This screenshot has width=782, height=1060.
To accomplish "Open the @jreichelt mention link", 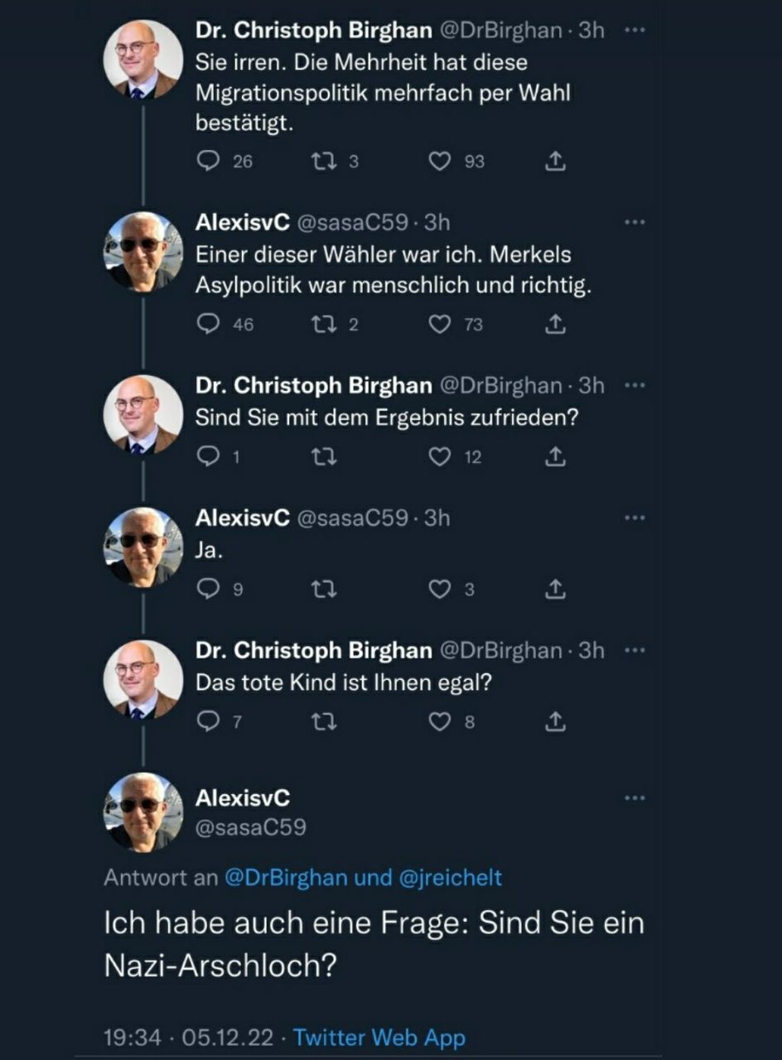I will (451, 878).
